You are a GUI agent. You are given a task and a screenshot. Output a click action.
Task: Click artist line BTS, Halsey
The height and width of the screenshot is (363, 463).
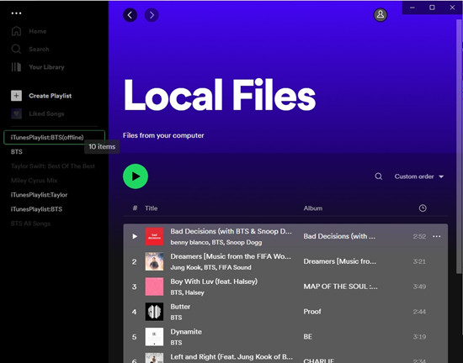187,292
